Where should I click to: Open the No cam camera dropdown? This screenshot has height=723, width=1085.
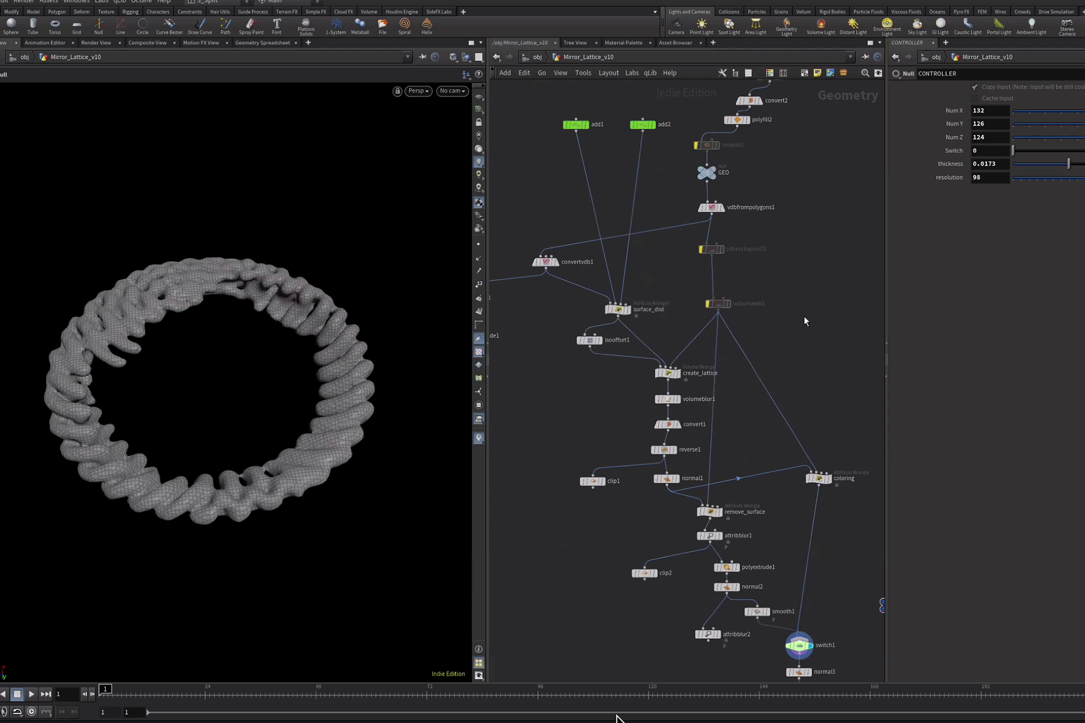pyautogui.click(x=452, y=91)
